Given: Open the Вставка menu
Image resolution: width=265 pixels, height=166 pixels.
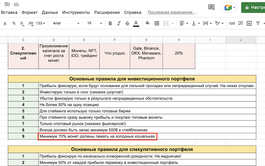Looking at the screenshot, I should point(9,12).
